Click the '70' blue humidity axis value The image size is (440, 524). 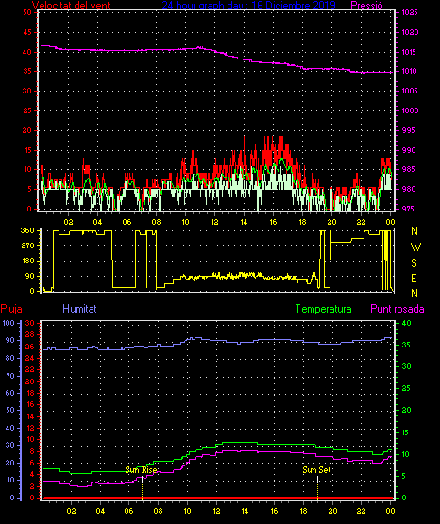(10, 376)
